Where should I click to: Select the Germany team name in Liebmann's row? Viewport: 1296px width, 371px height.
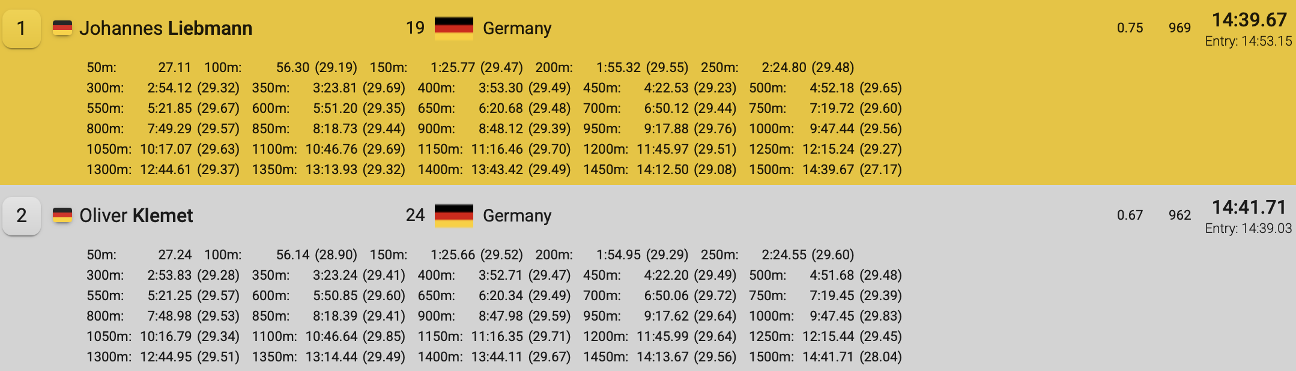[x=517, y=28]
